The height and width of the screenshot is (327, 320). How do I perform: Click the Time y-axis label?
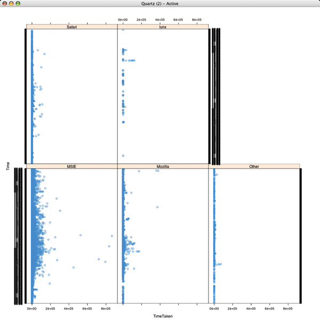tap(7, 166)
